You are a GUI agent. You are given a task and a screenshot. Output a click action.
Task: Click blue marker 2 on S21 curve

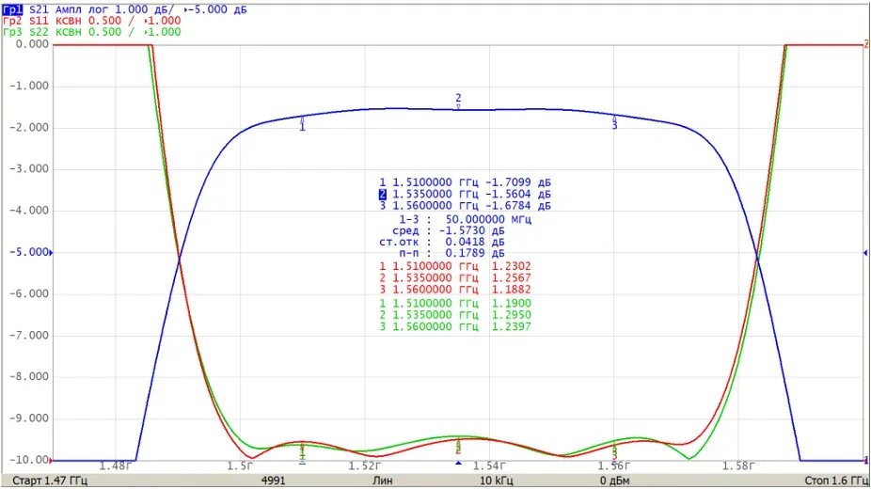click(458, 102)
